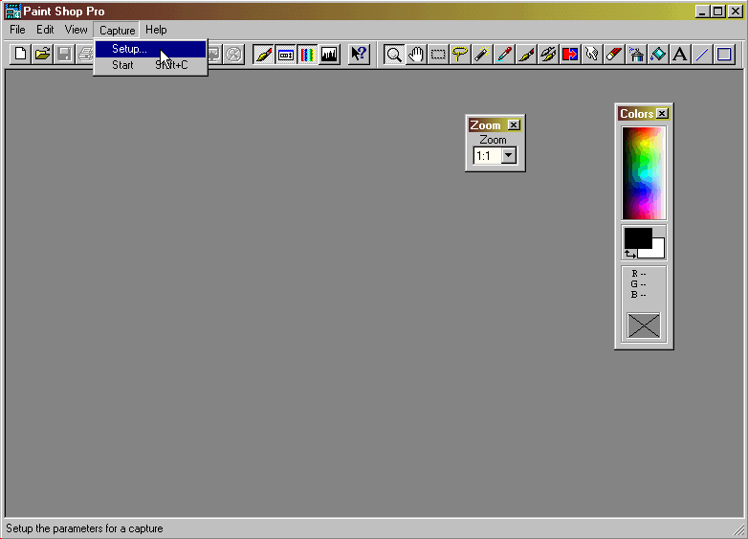This screenshot has height=539, width=748.
Task: Select the Dropper eyedropper tool
Action: [504, 55]
